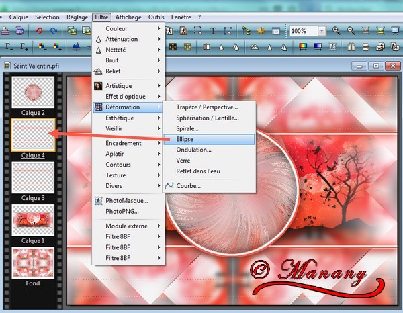The height and width of the screenshot is (313, 403).
Task: Increase gamma with the Gamma plus icon
Action: [24, 47]
